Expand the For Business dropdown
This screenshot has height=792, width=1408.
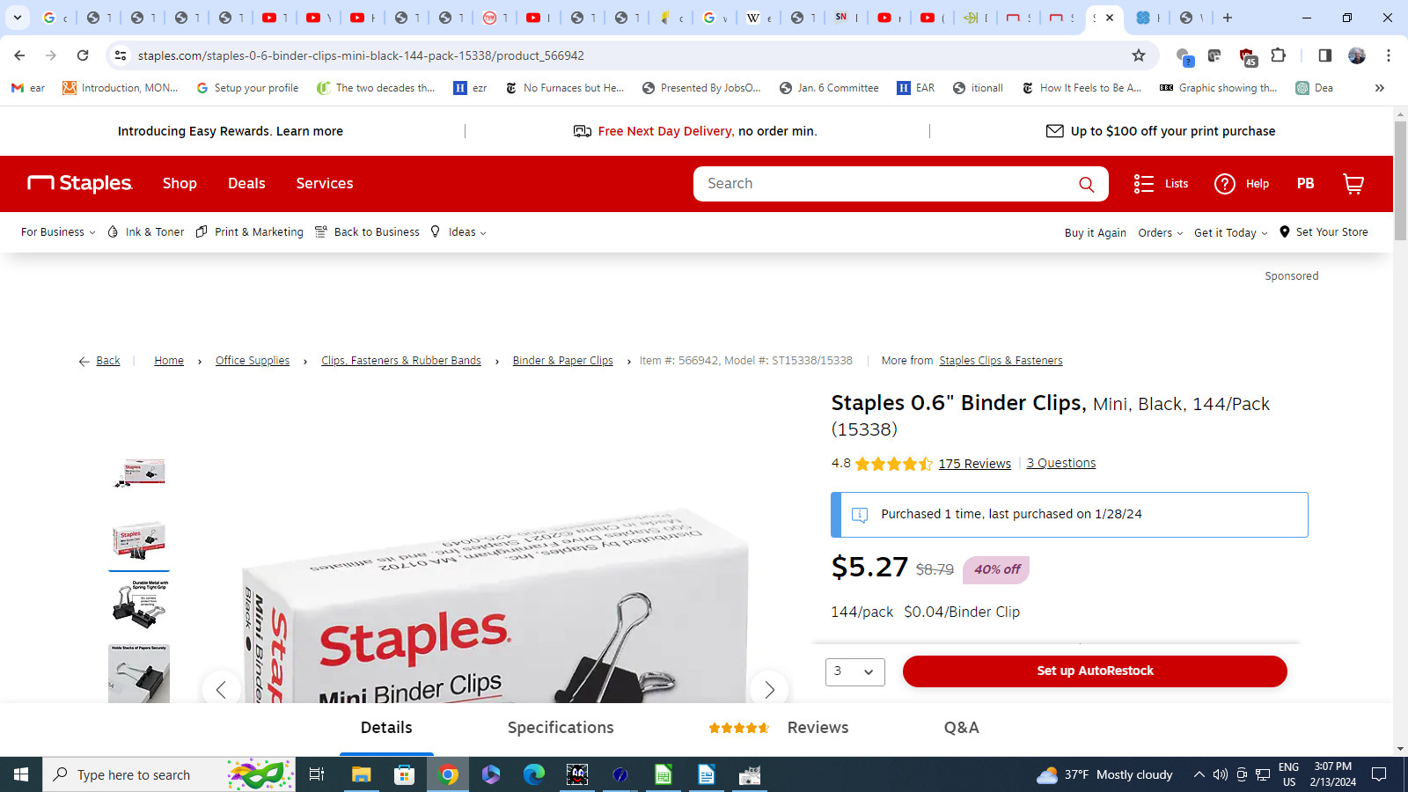[58, 232]
